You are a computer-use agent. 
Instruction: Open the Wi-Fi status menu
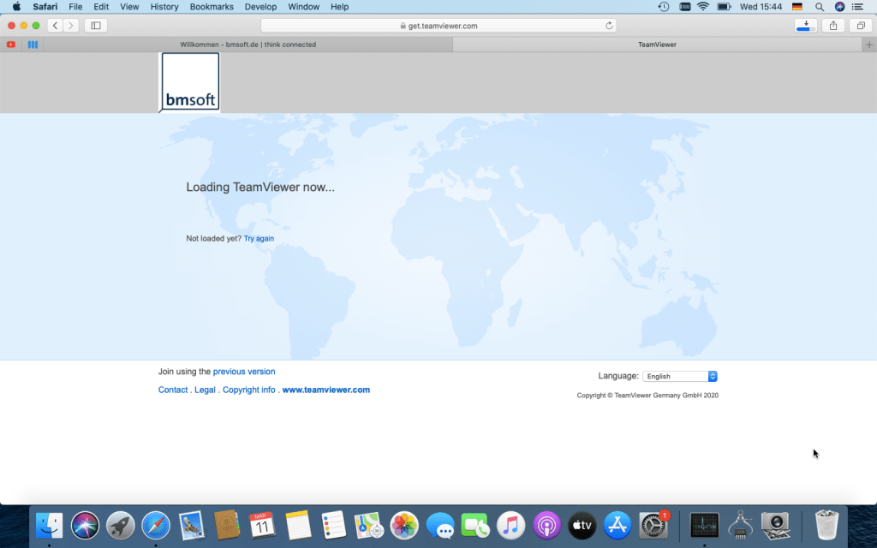[x=703, y=7]
